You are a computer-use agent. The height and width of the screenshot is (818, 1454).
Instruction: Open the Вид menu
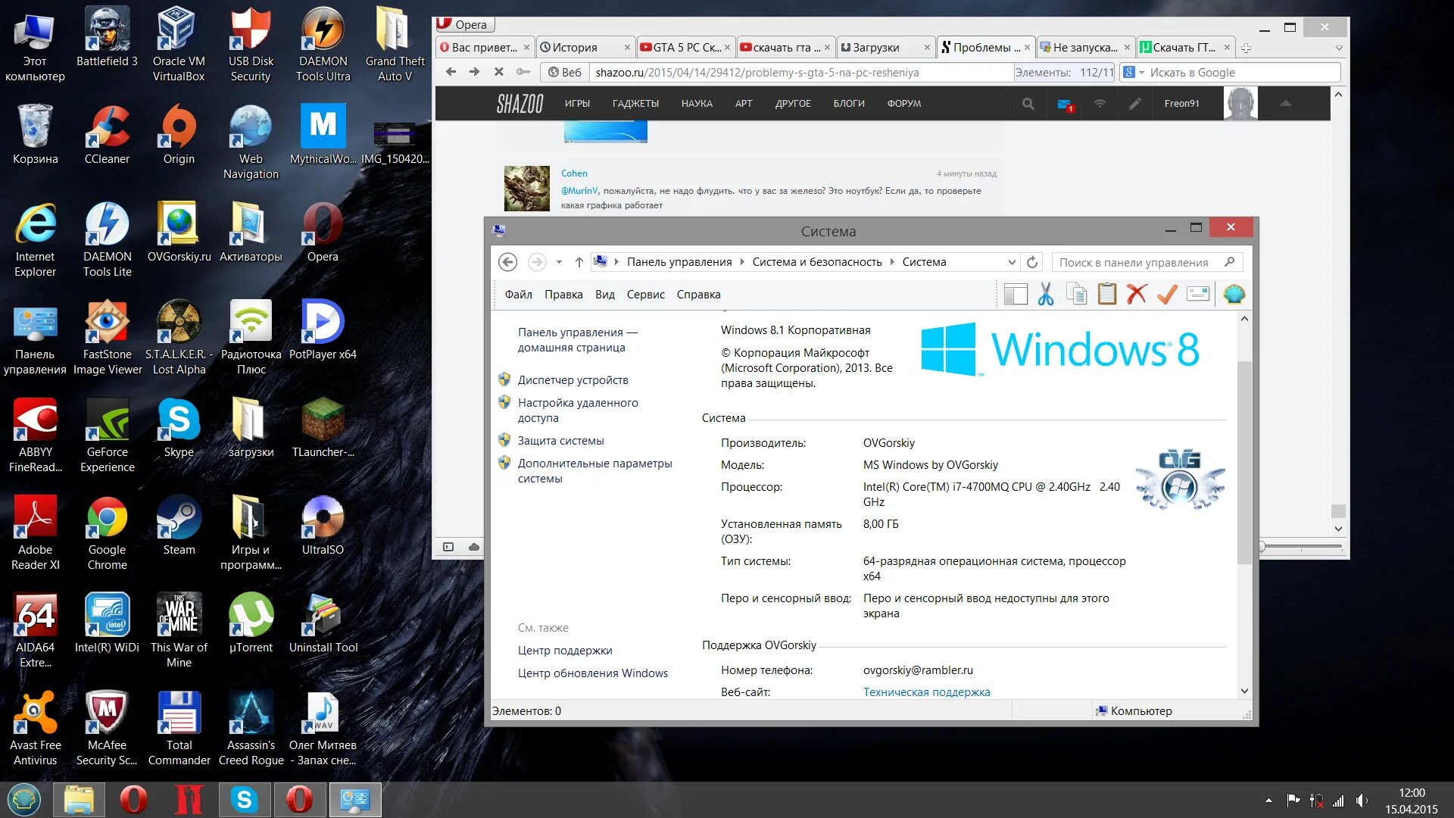[x=604, y=295]
